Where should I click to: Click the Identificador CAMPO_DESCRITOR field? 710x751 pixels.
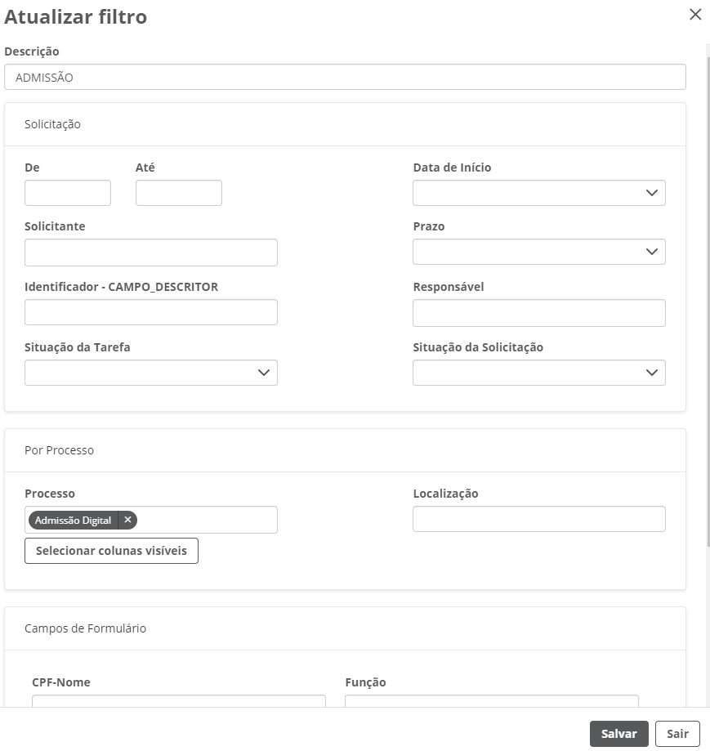pos(151,312)
